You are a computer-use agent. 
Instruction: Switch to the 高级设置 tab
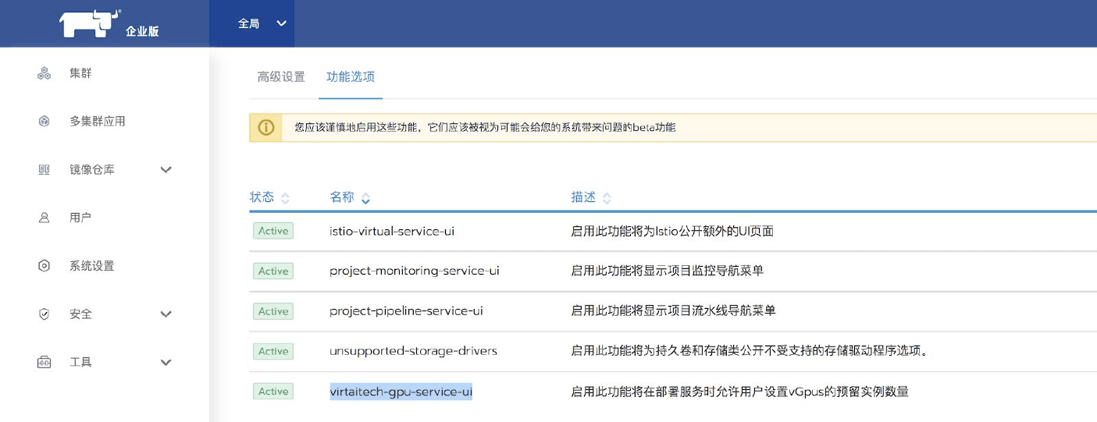(x=281, y=77)
